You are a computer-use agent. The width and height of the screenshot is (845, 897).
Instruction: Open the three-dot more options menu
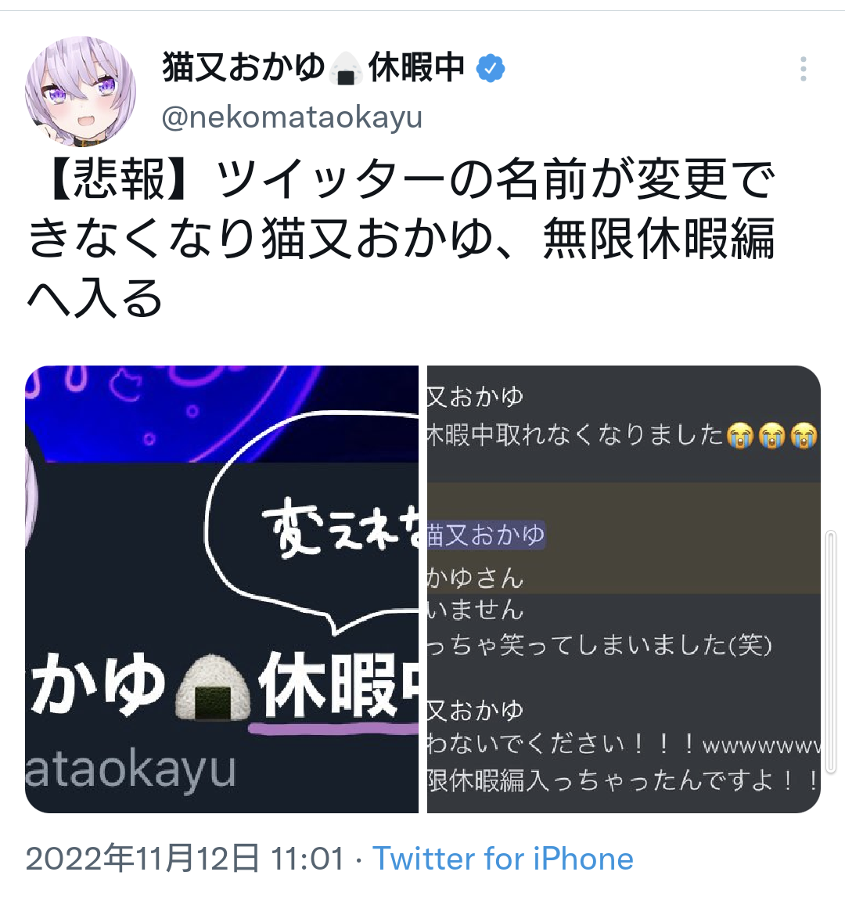(804, 69)
